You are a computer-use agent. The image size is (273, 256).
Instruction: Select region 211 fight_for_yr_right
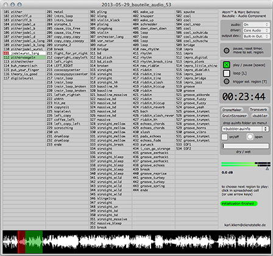pos(68,53)
